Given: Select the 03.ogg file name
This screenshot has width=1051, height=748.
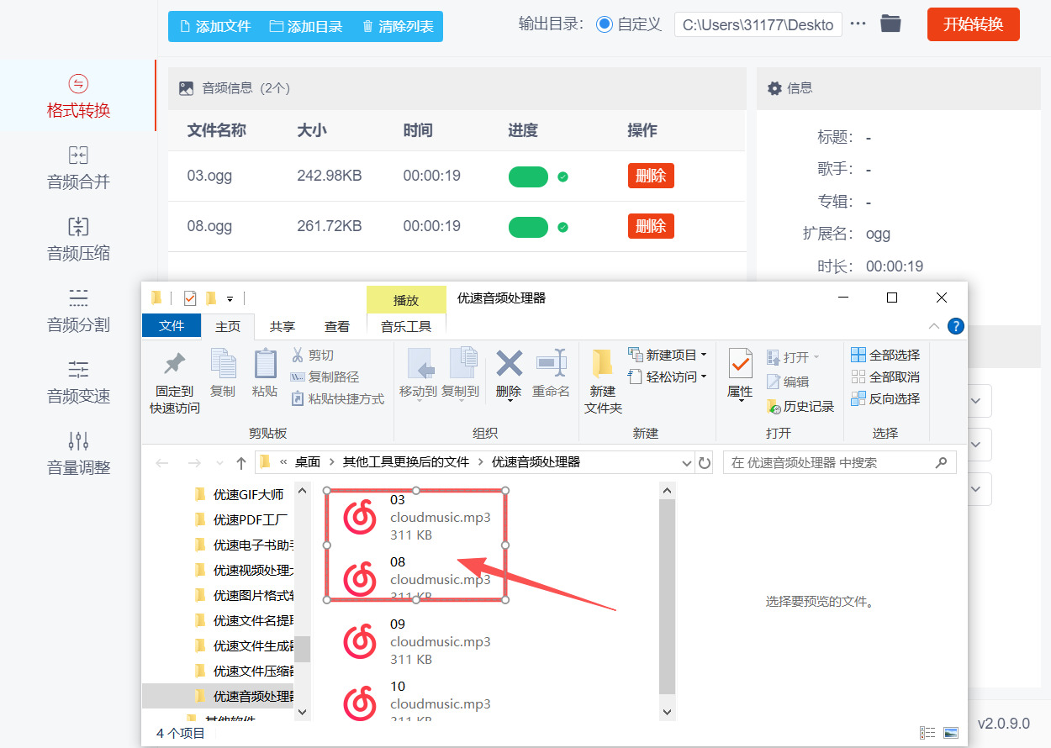Looking at the screenshot, I should point(209,176).
